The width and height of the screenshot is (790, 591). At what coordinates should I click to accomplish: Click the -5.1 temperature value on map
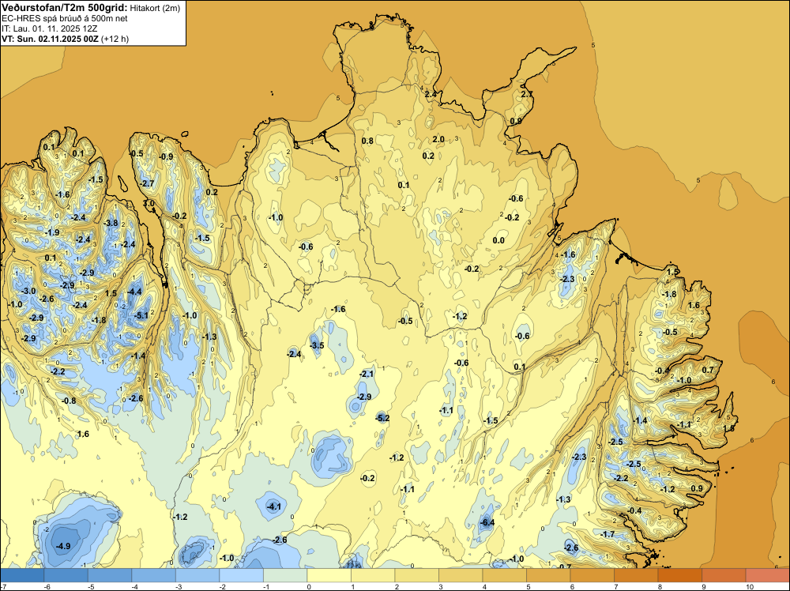tap(141, 315)
